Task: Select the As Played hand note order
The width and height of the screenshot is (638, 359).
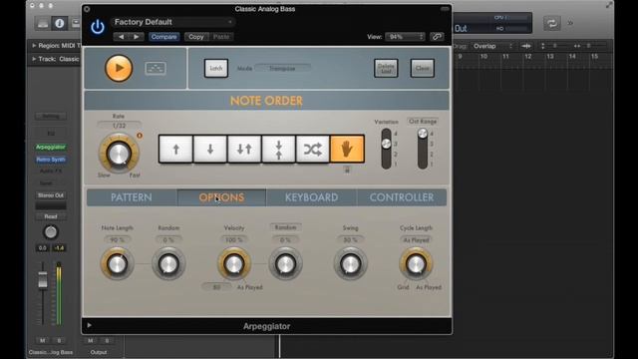Action: click(x=347, y=149)
